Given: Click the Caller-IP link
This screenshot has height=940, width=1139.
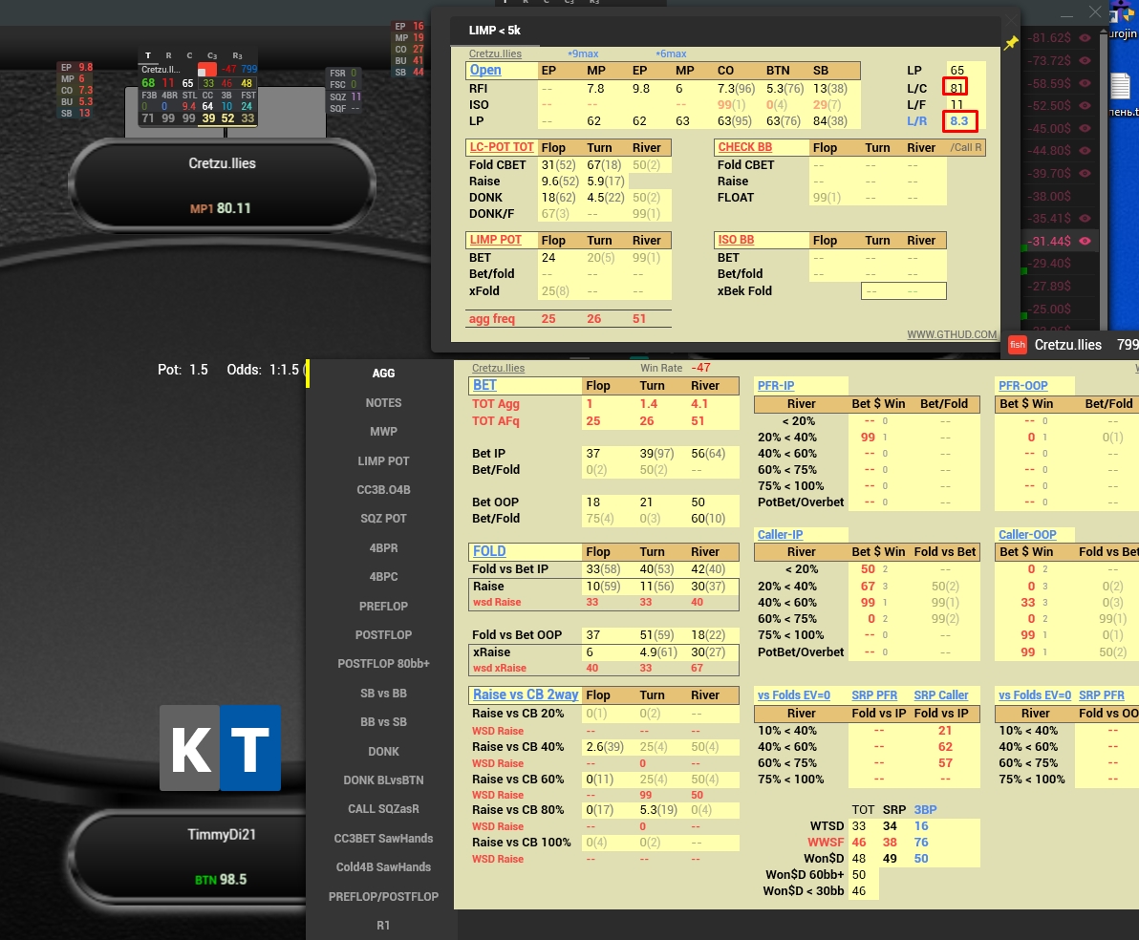Looking at the screenshot, I should point(780,535).
